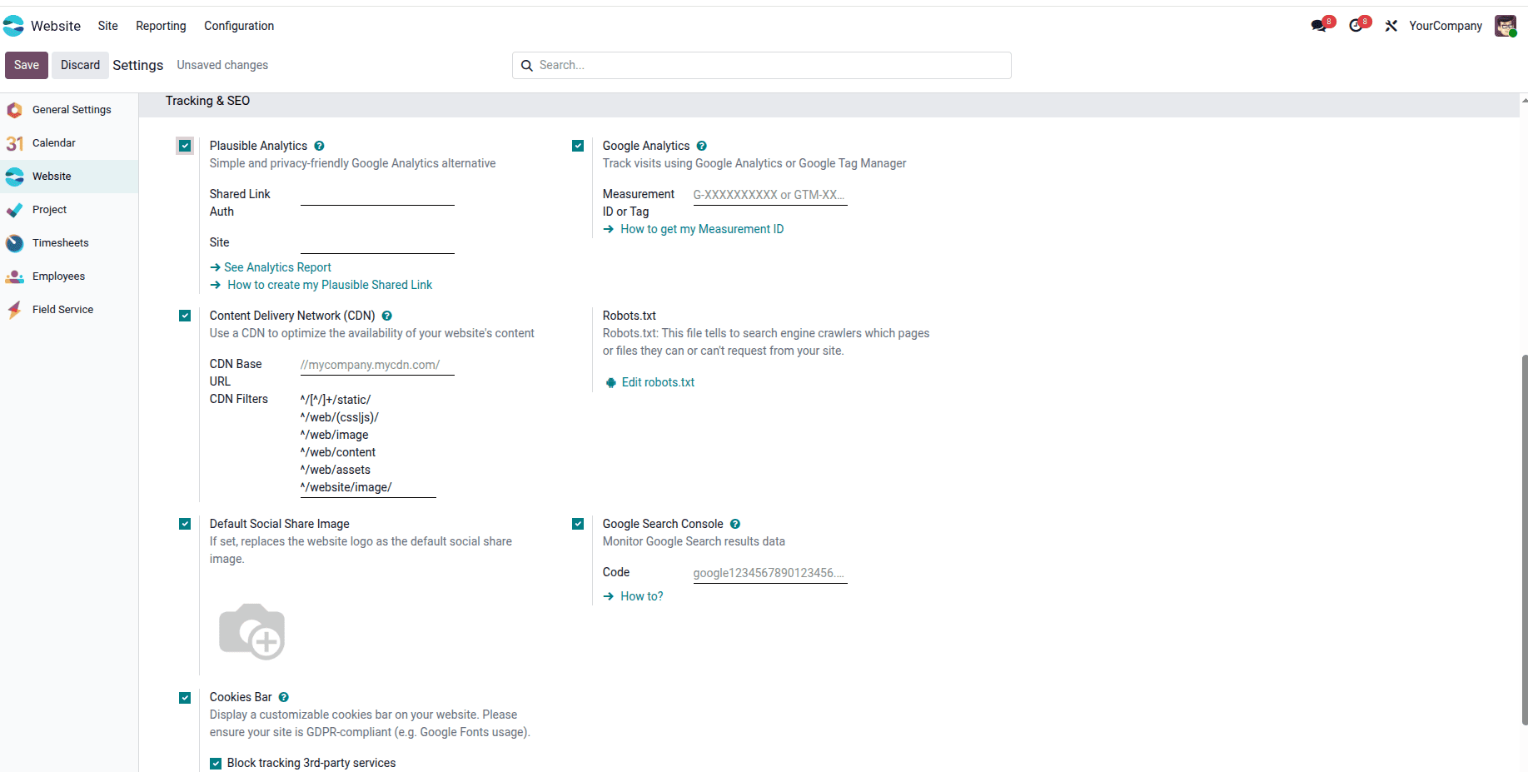Show Google Search Console help icon
This screenshot has width=1528, height=772.
(x=735, y=524)
